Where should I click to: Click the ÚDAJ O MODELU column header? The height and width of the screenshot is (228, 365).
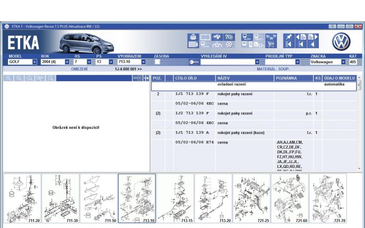339,78
